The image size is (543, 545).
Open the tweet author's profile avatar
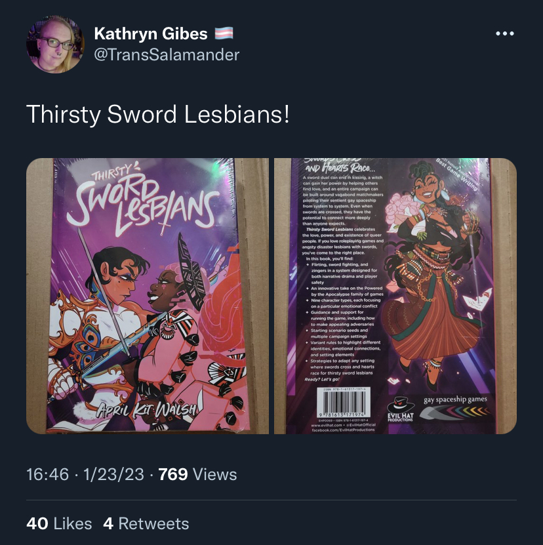pyautogui.click(x=55, y=44)
